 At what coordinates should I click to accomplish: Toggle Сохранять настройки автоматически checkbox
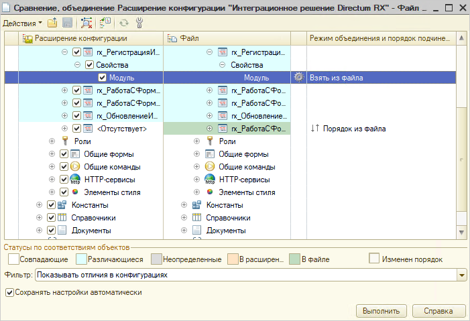click(9, 292)
